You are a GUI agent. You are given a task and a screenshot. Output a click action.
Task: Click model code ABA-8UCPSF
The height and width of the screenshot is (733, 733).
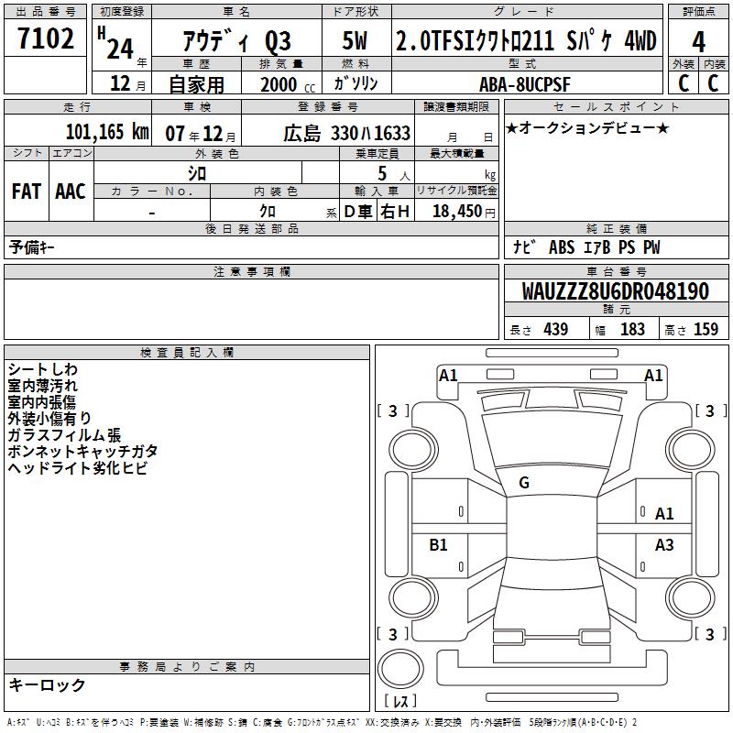pos(524,84)
